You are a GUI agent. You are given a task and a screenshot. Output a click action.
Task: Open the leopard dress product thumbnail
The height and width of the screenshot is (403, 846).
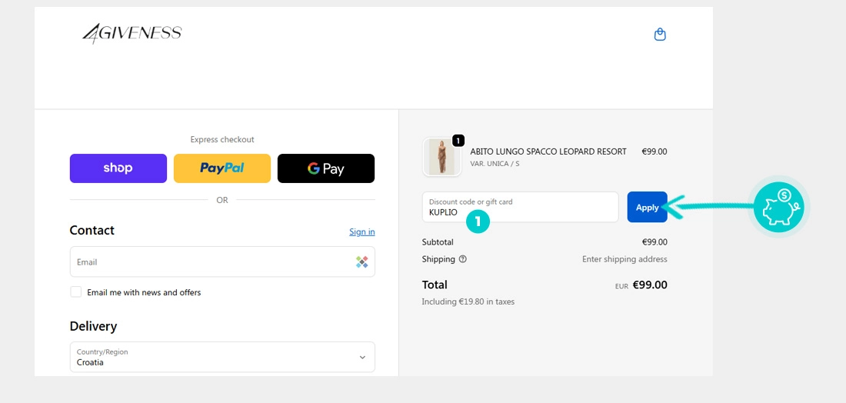click(442, 157)
